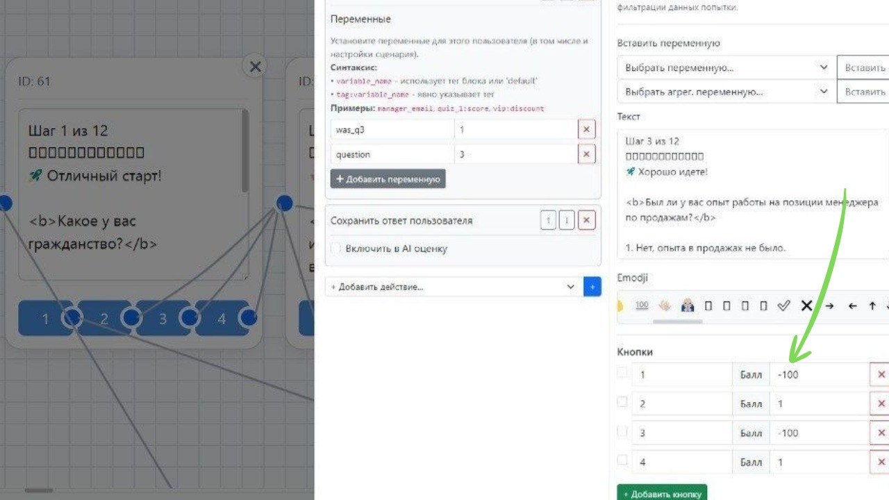Click the question value field containing 3
The image size is (889, 500).
click(515, 154)
